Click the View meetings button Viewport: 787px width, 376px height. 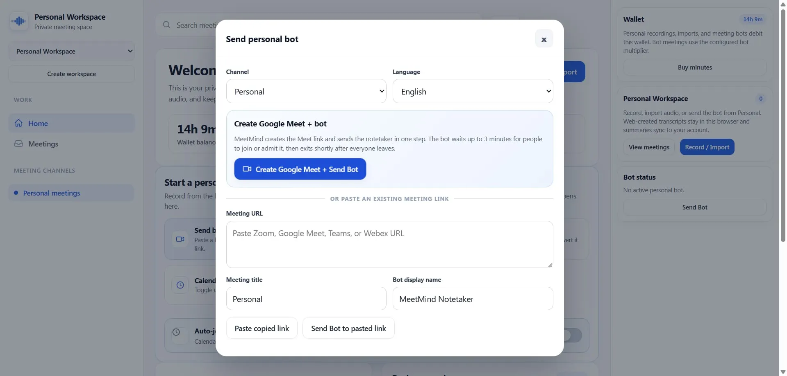(649, 147)
